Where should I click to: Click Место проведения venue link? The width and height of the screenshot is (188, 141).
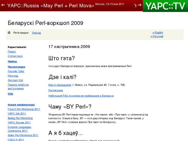[x=60, y=85]
